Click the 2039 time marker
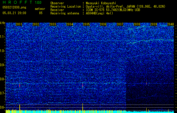Image resolution: width=177 pixels, height=113 pixels. [x=154, y=24]
